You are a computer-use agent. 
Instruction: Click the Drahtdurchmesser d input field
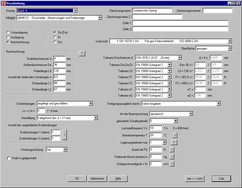tap(59, 59)
